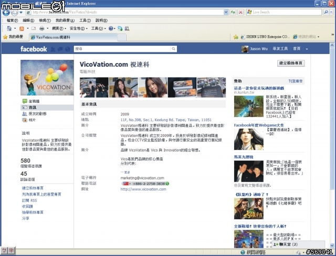Click marketing@vicovation.com email text
Screen dimensions: 336x256
point(142,178)
